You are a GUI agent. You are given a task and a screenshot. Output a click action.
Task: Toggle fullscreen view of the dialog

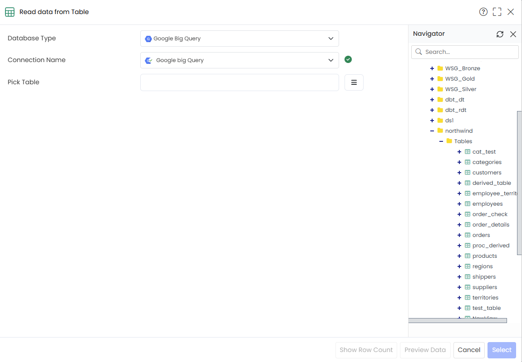pos(497,12)
